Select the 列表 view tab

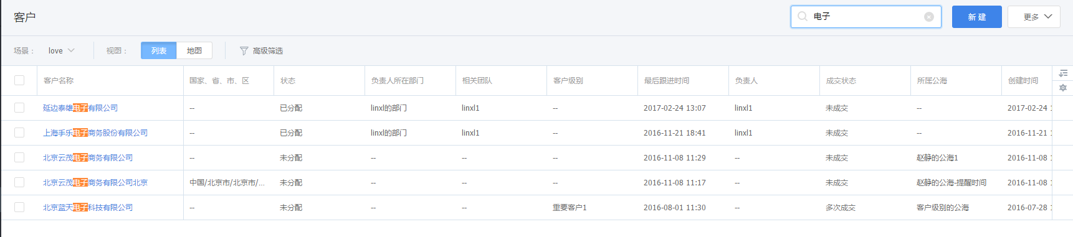click(159, 50)
